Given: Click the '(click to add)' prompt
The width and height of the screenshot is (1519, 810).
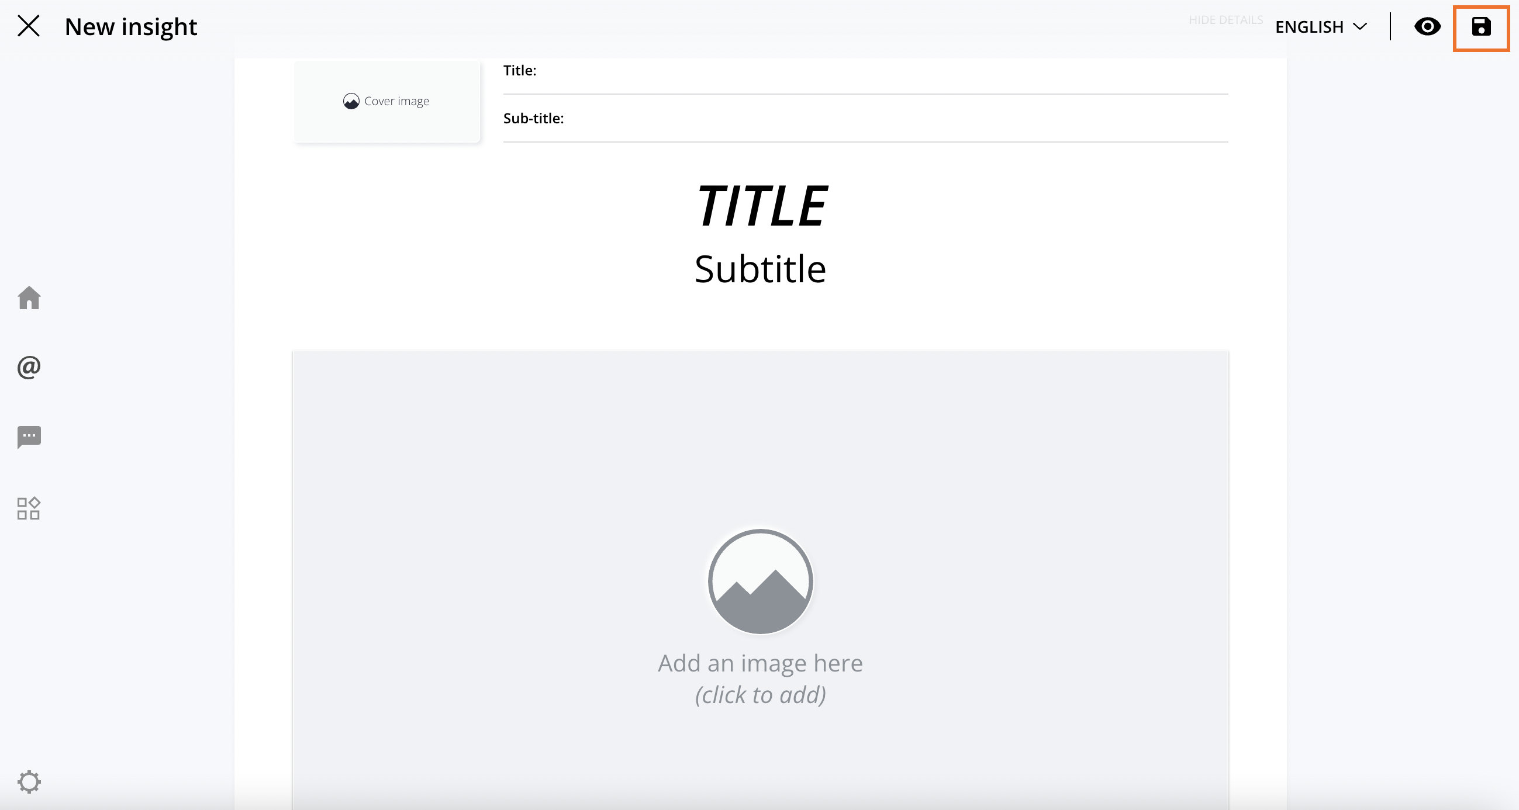Looking at the screenshot, I should click(760, 695).
